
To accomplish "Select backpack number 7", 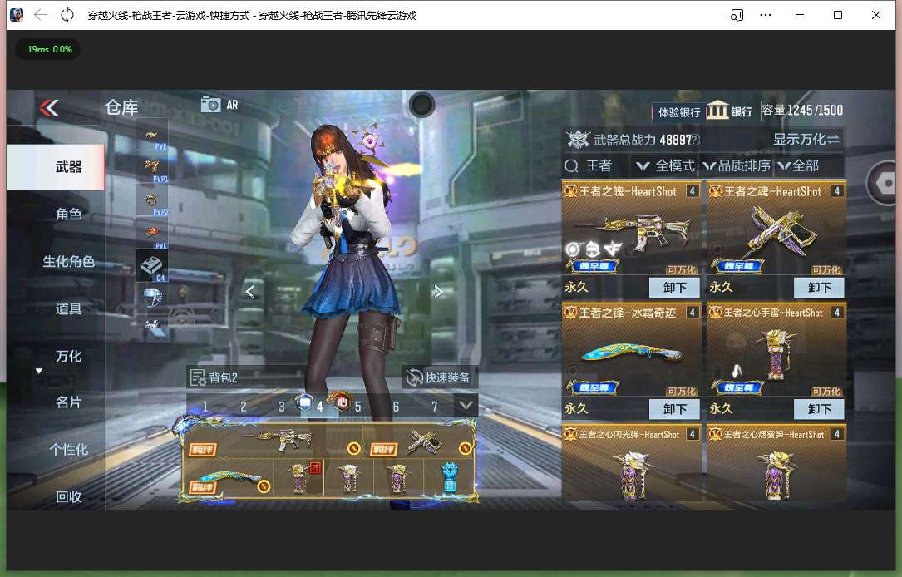I will tap(434, 407).
